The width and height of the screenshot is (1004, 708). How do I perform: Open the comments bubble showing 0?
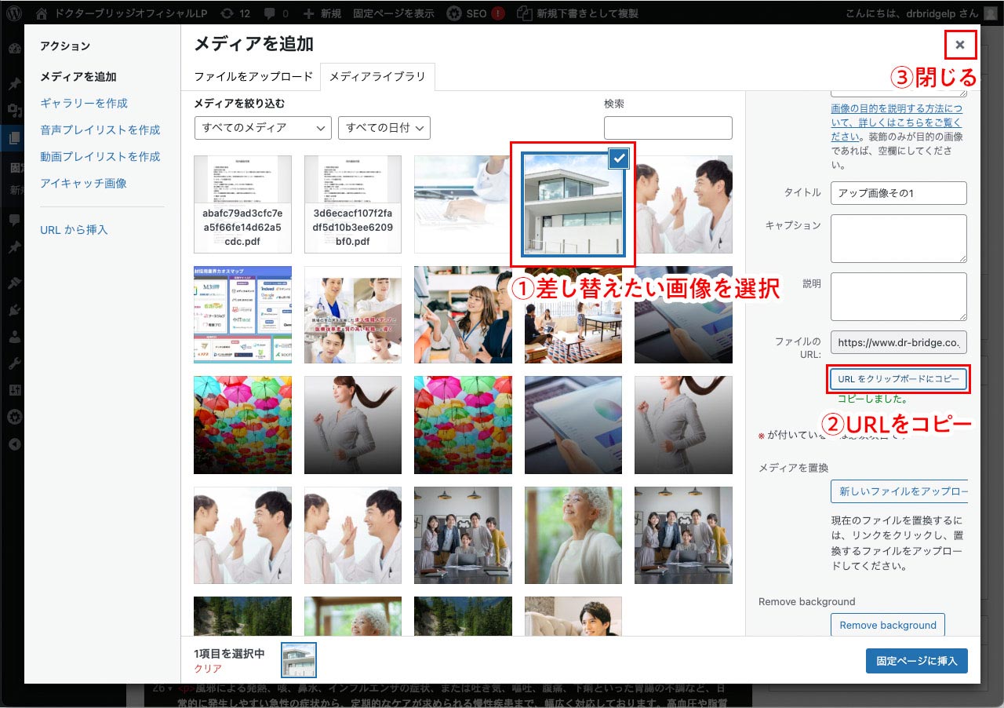pos(276,13)
